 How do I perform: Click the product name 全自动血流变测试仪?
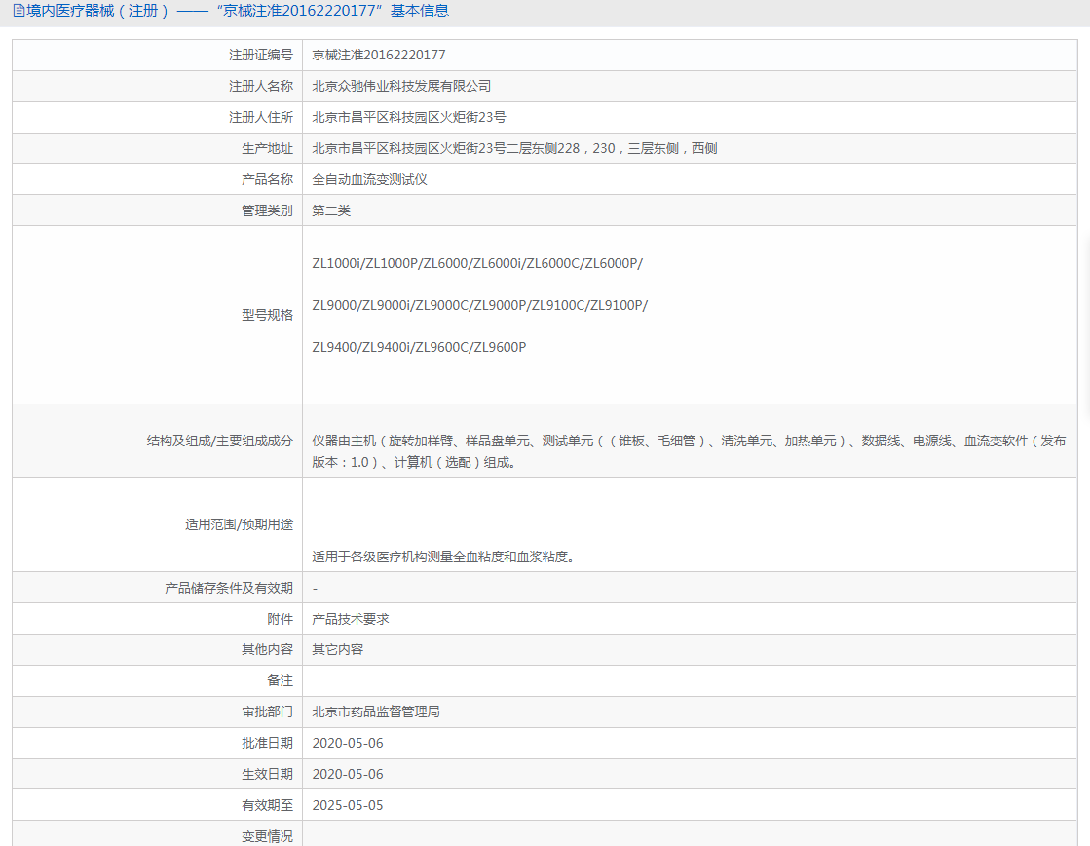coord(370,179)
